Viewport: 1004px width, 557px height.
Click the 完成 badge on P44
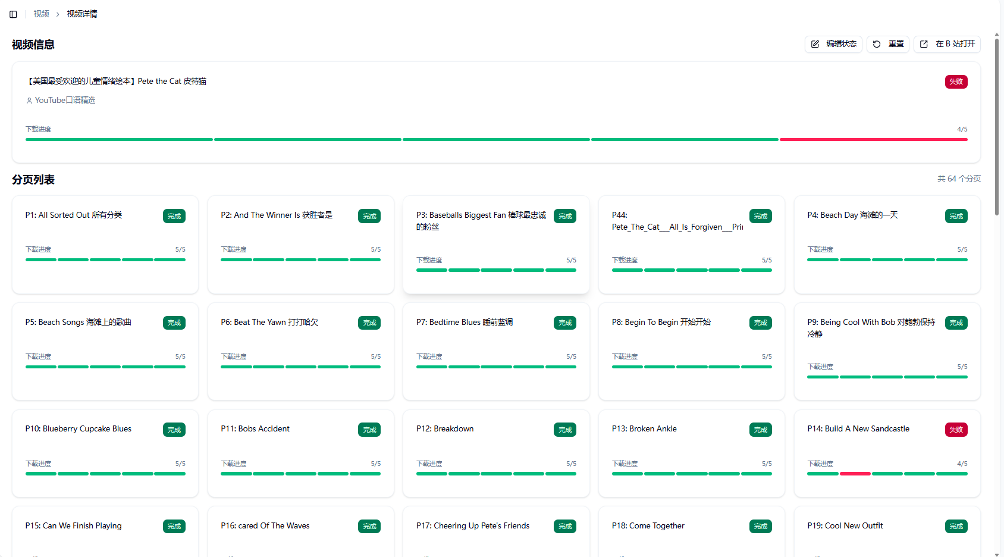tap(761, 216)
